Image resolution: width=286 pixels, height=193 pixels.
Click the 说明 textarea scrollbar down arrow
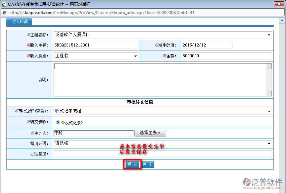click(269, 94)
